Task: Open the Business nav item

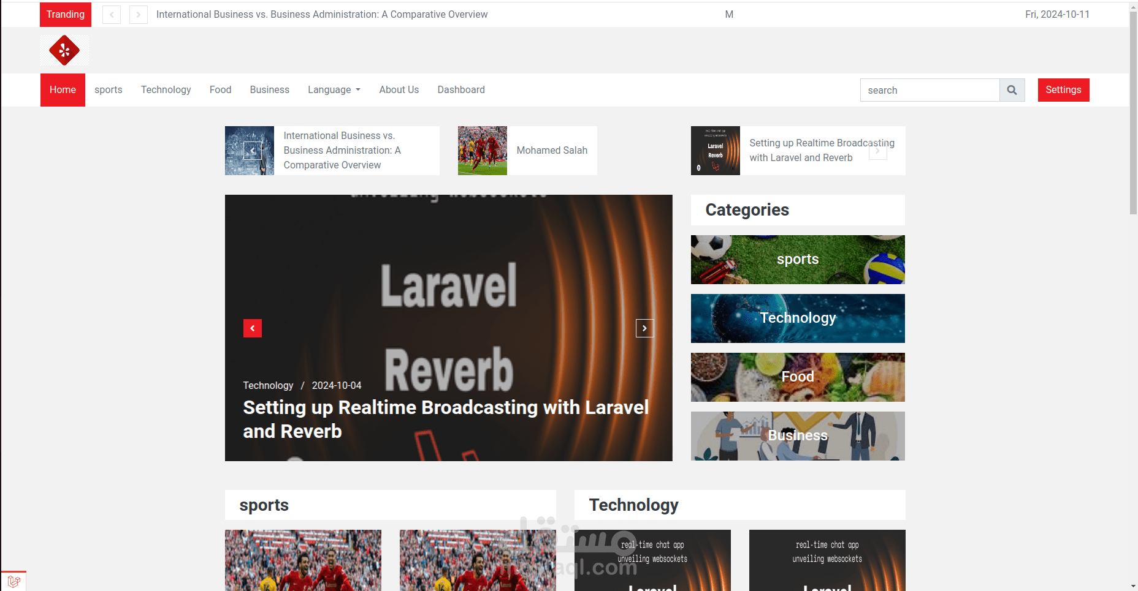Action: click(270, 90)
